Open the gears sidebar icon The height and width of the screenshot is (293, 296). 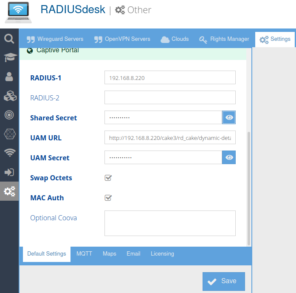(9, 191)
